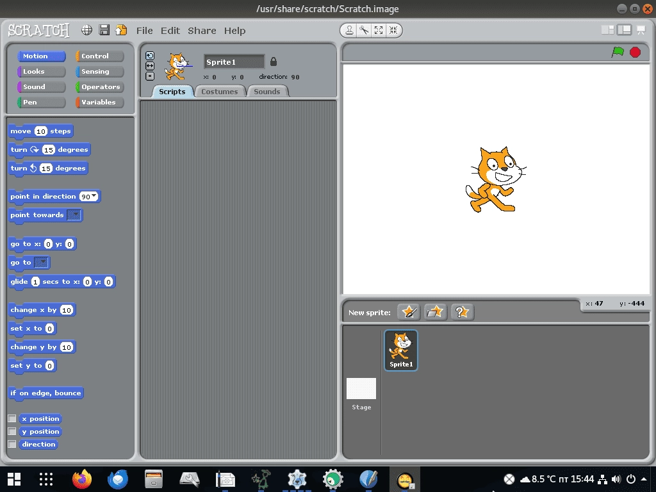Click the volume speaker icon in the system tray
The image size is (656, 492).
pyautogui.click(x=616, y=479)
